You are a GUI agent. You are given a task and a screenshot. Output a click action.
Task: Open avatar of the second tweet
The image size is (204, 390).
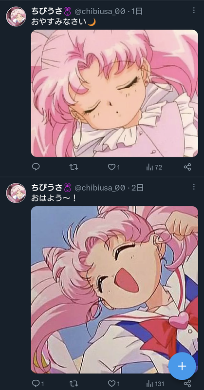[x=16, y=193]
